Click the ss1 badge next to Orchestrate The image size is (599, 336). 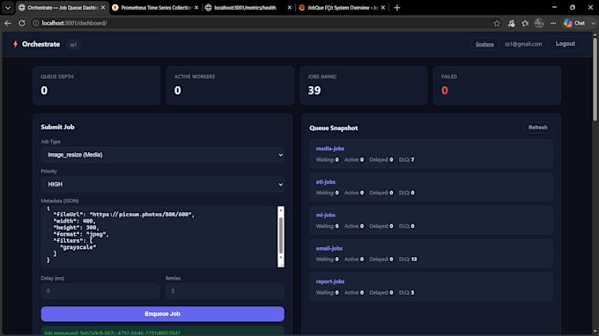point(73,45)
